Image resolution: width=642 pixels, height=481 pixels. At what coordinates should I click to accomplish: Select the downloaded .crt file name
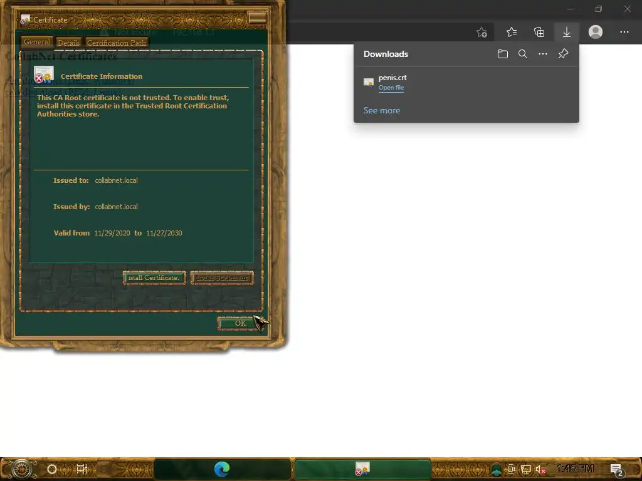[392, 78]
